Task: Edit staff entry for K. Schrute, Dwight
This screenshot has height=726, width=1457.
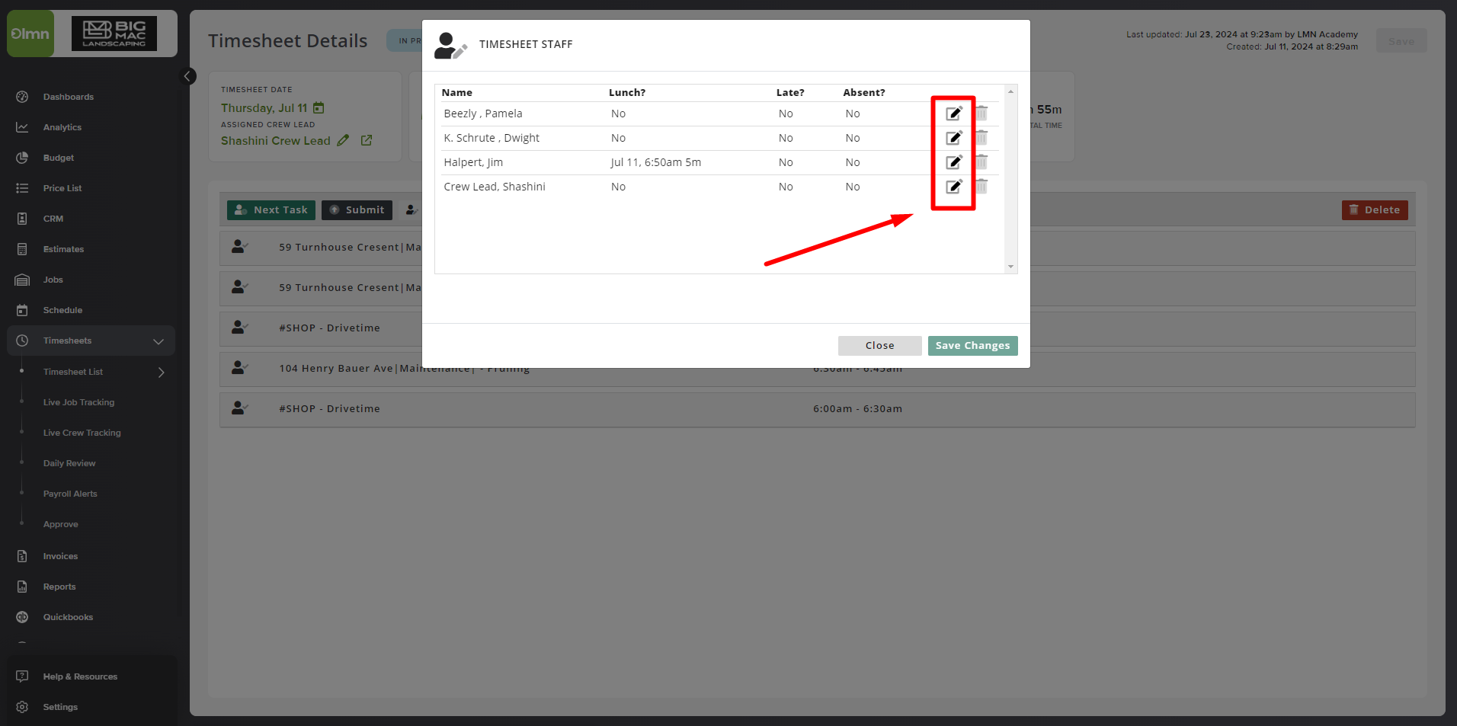Action: (954, 138)
